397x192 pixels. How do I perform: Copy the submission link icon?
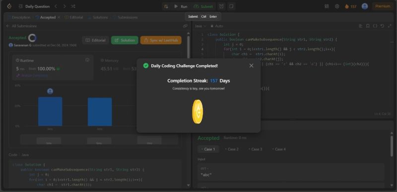coord(185,26)
